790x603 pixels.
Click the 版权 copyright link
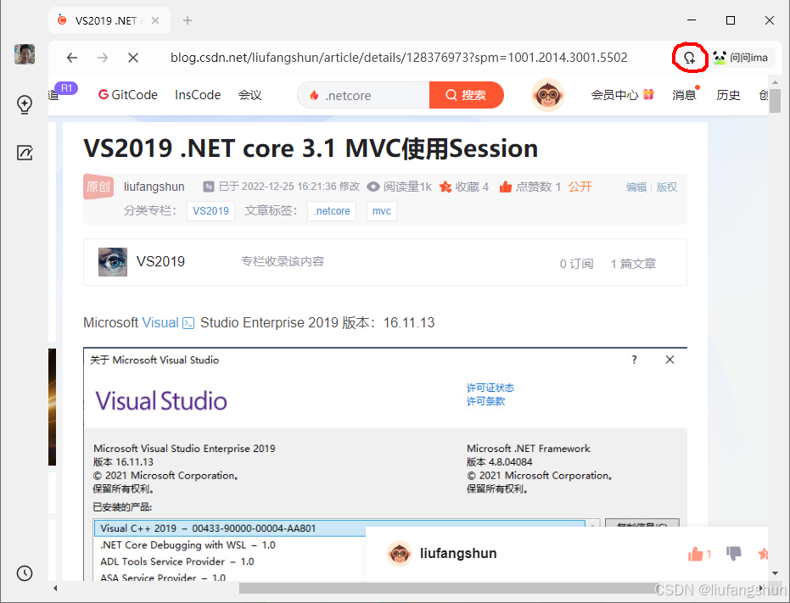(667, 187)
